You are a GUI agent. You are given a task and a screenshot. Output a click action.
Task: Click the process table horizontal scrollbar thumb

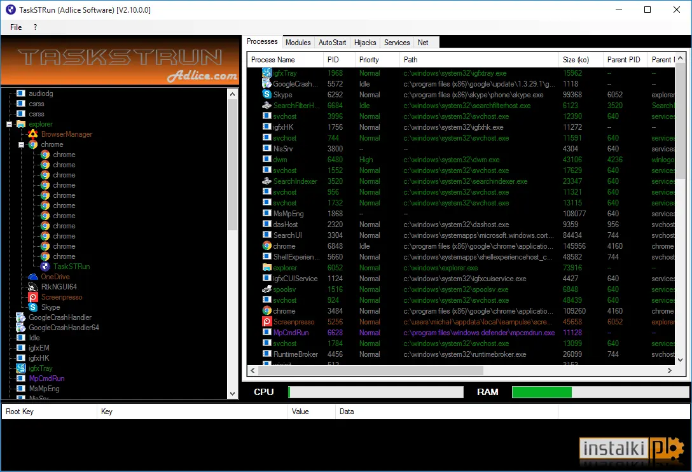[370, 370]
